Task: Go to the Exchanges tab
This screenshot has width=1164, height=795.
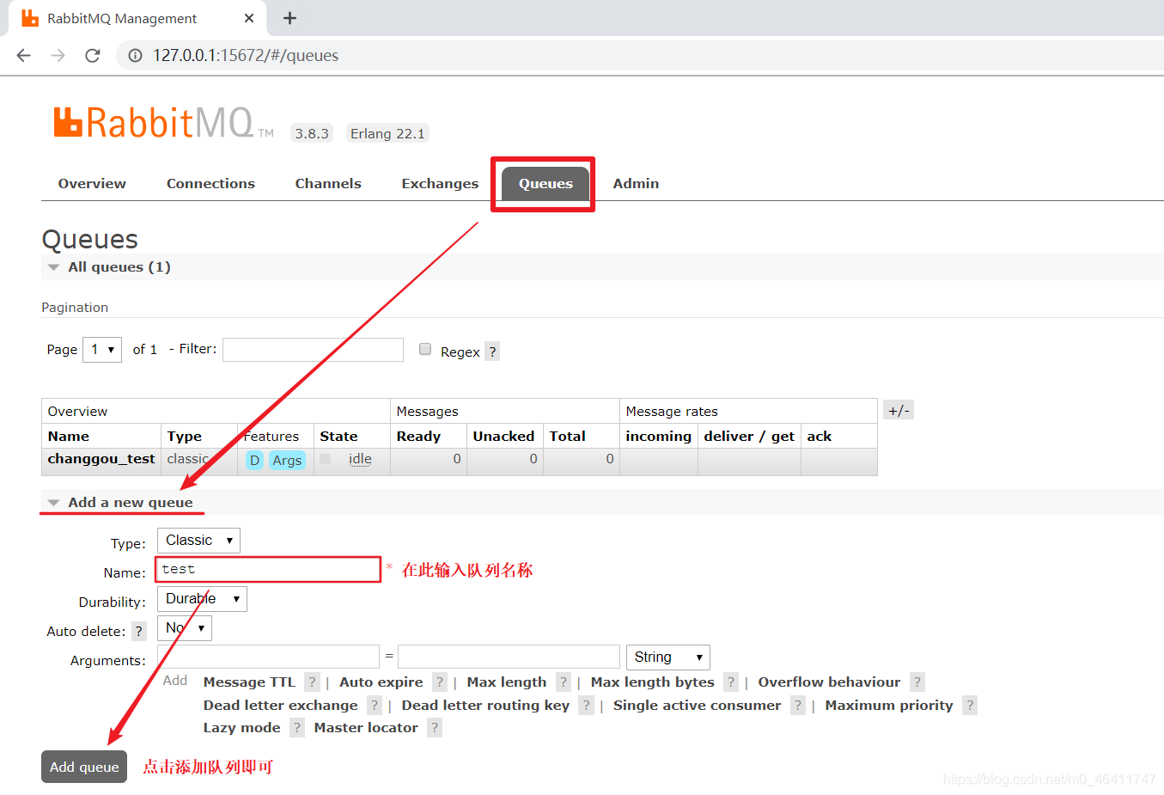Action: [x=440, y=183]
